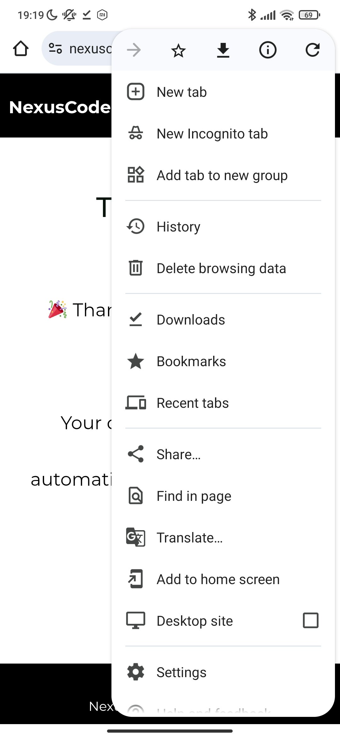Tap the address bar URL field
This screenshot has width=340, height=738.
[90, 49]
